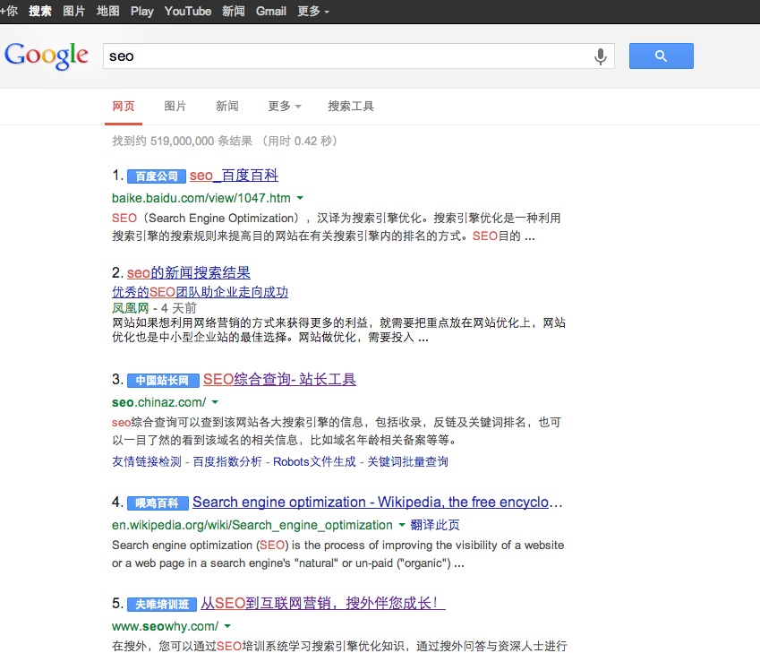
Task: Start voice search with the microphone icon
Action: [x=600, y=56]
